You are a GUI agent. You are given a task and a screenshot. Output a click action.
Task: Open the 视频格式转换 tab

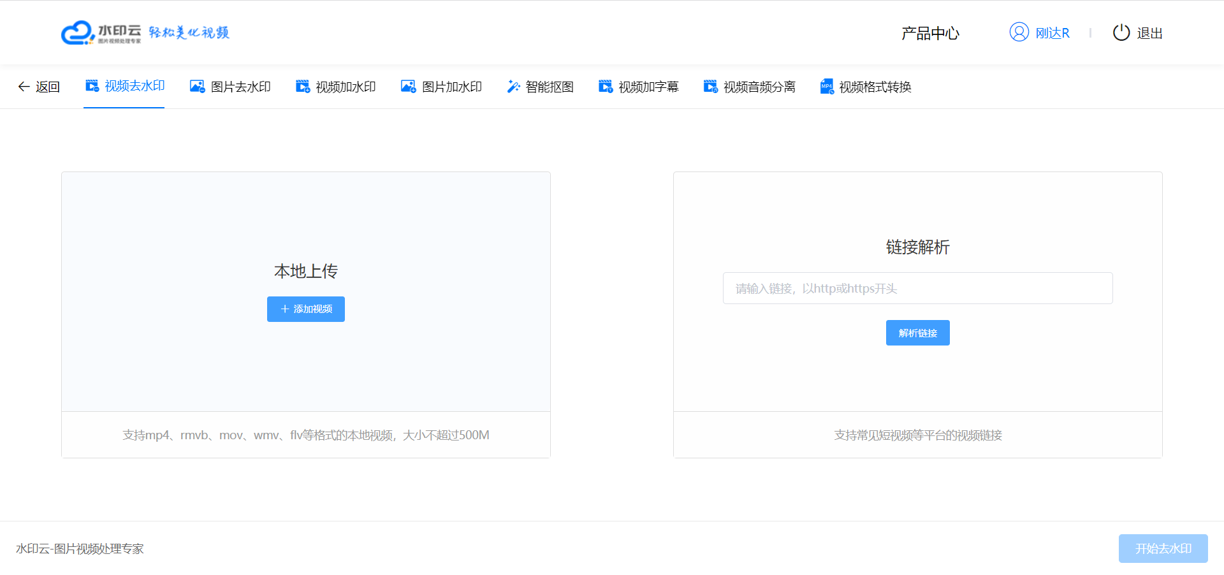tap(866, 87)
